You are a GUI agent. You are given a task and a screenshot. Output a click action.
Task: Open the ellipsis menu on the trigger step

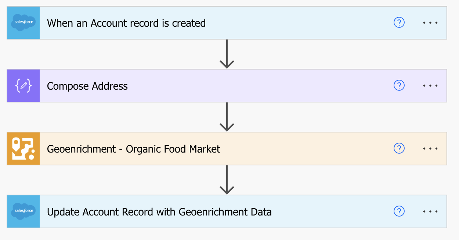click(430, 23)
